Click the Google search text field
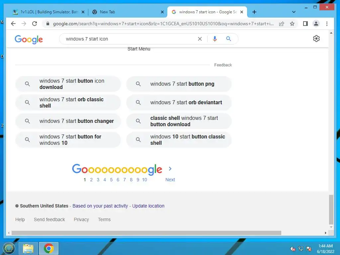Viewport: 340px width, 255px height. click(x=130, y=39)
